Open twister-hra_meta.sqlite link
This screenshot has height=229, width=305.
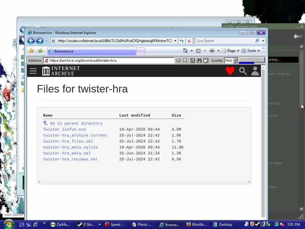click(x=70, y=147)
